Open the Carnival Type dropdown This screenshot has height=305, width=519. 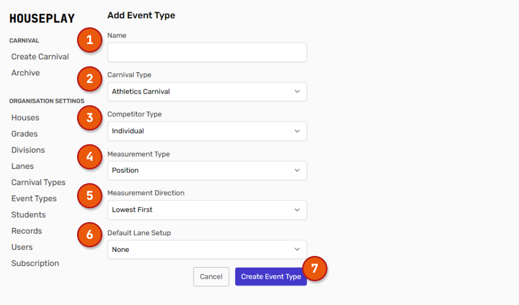pos(207,92)
